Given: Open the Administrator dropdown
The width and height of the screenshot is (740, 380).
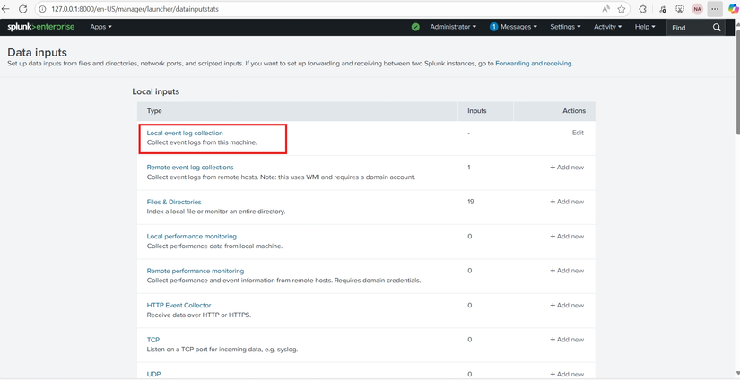Looking at the screenshot, I should (453, 27).
